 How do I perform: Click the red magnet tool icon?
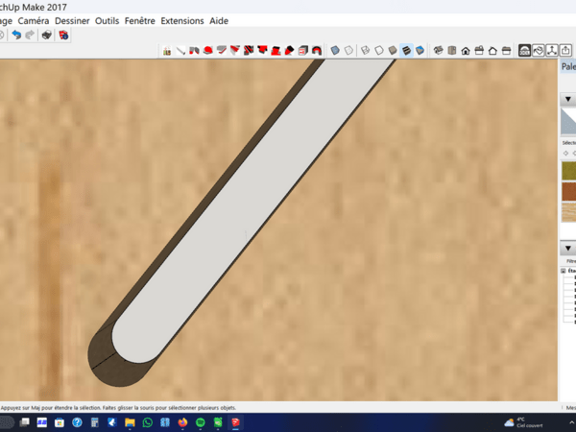pyautogui.click(x=317, y=50)
